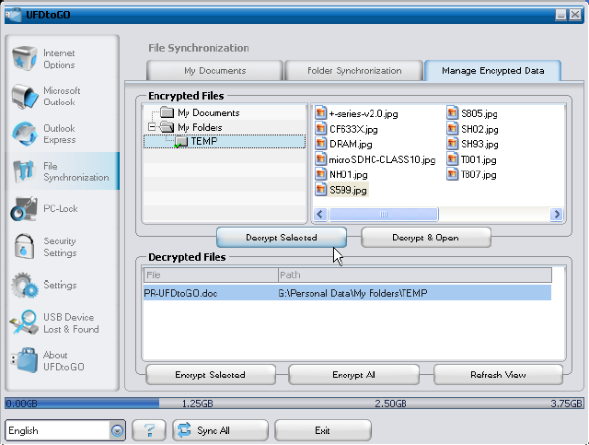Click the Security Settings sidebar label

(60, 247)
